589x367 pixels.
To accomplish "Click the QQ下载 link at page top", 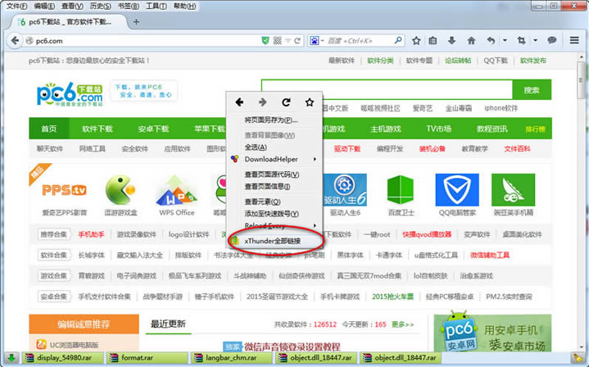I will point(496,61).
